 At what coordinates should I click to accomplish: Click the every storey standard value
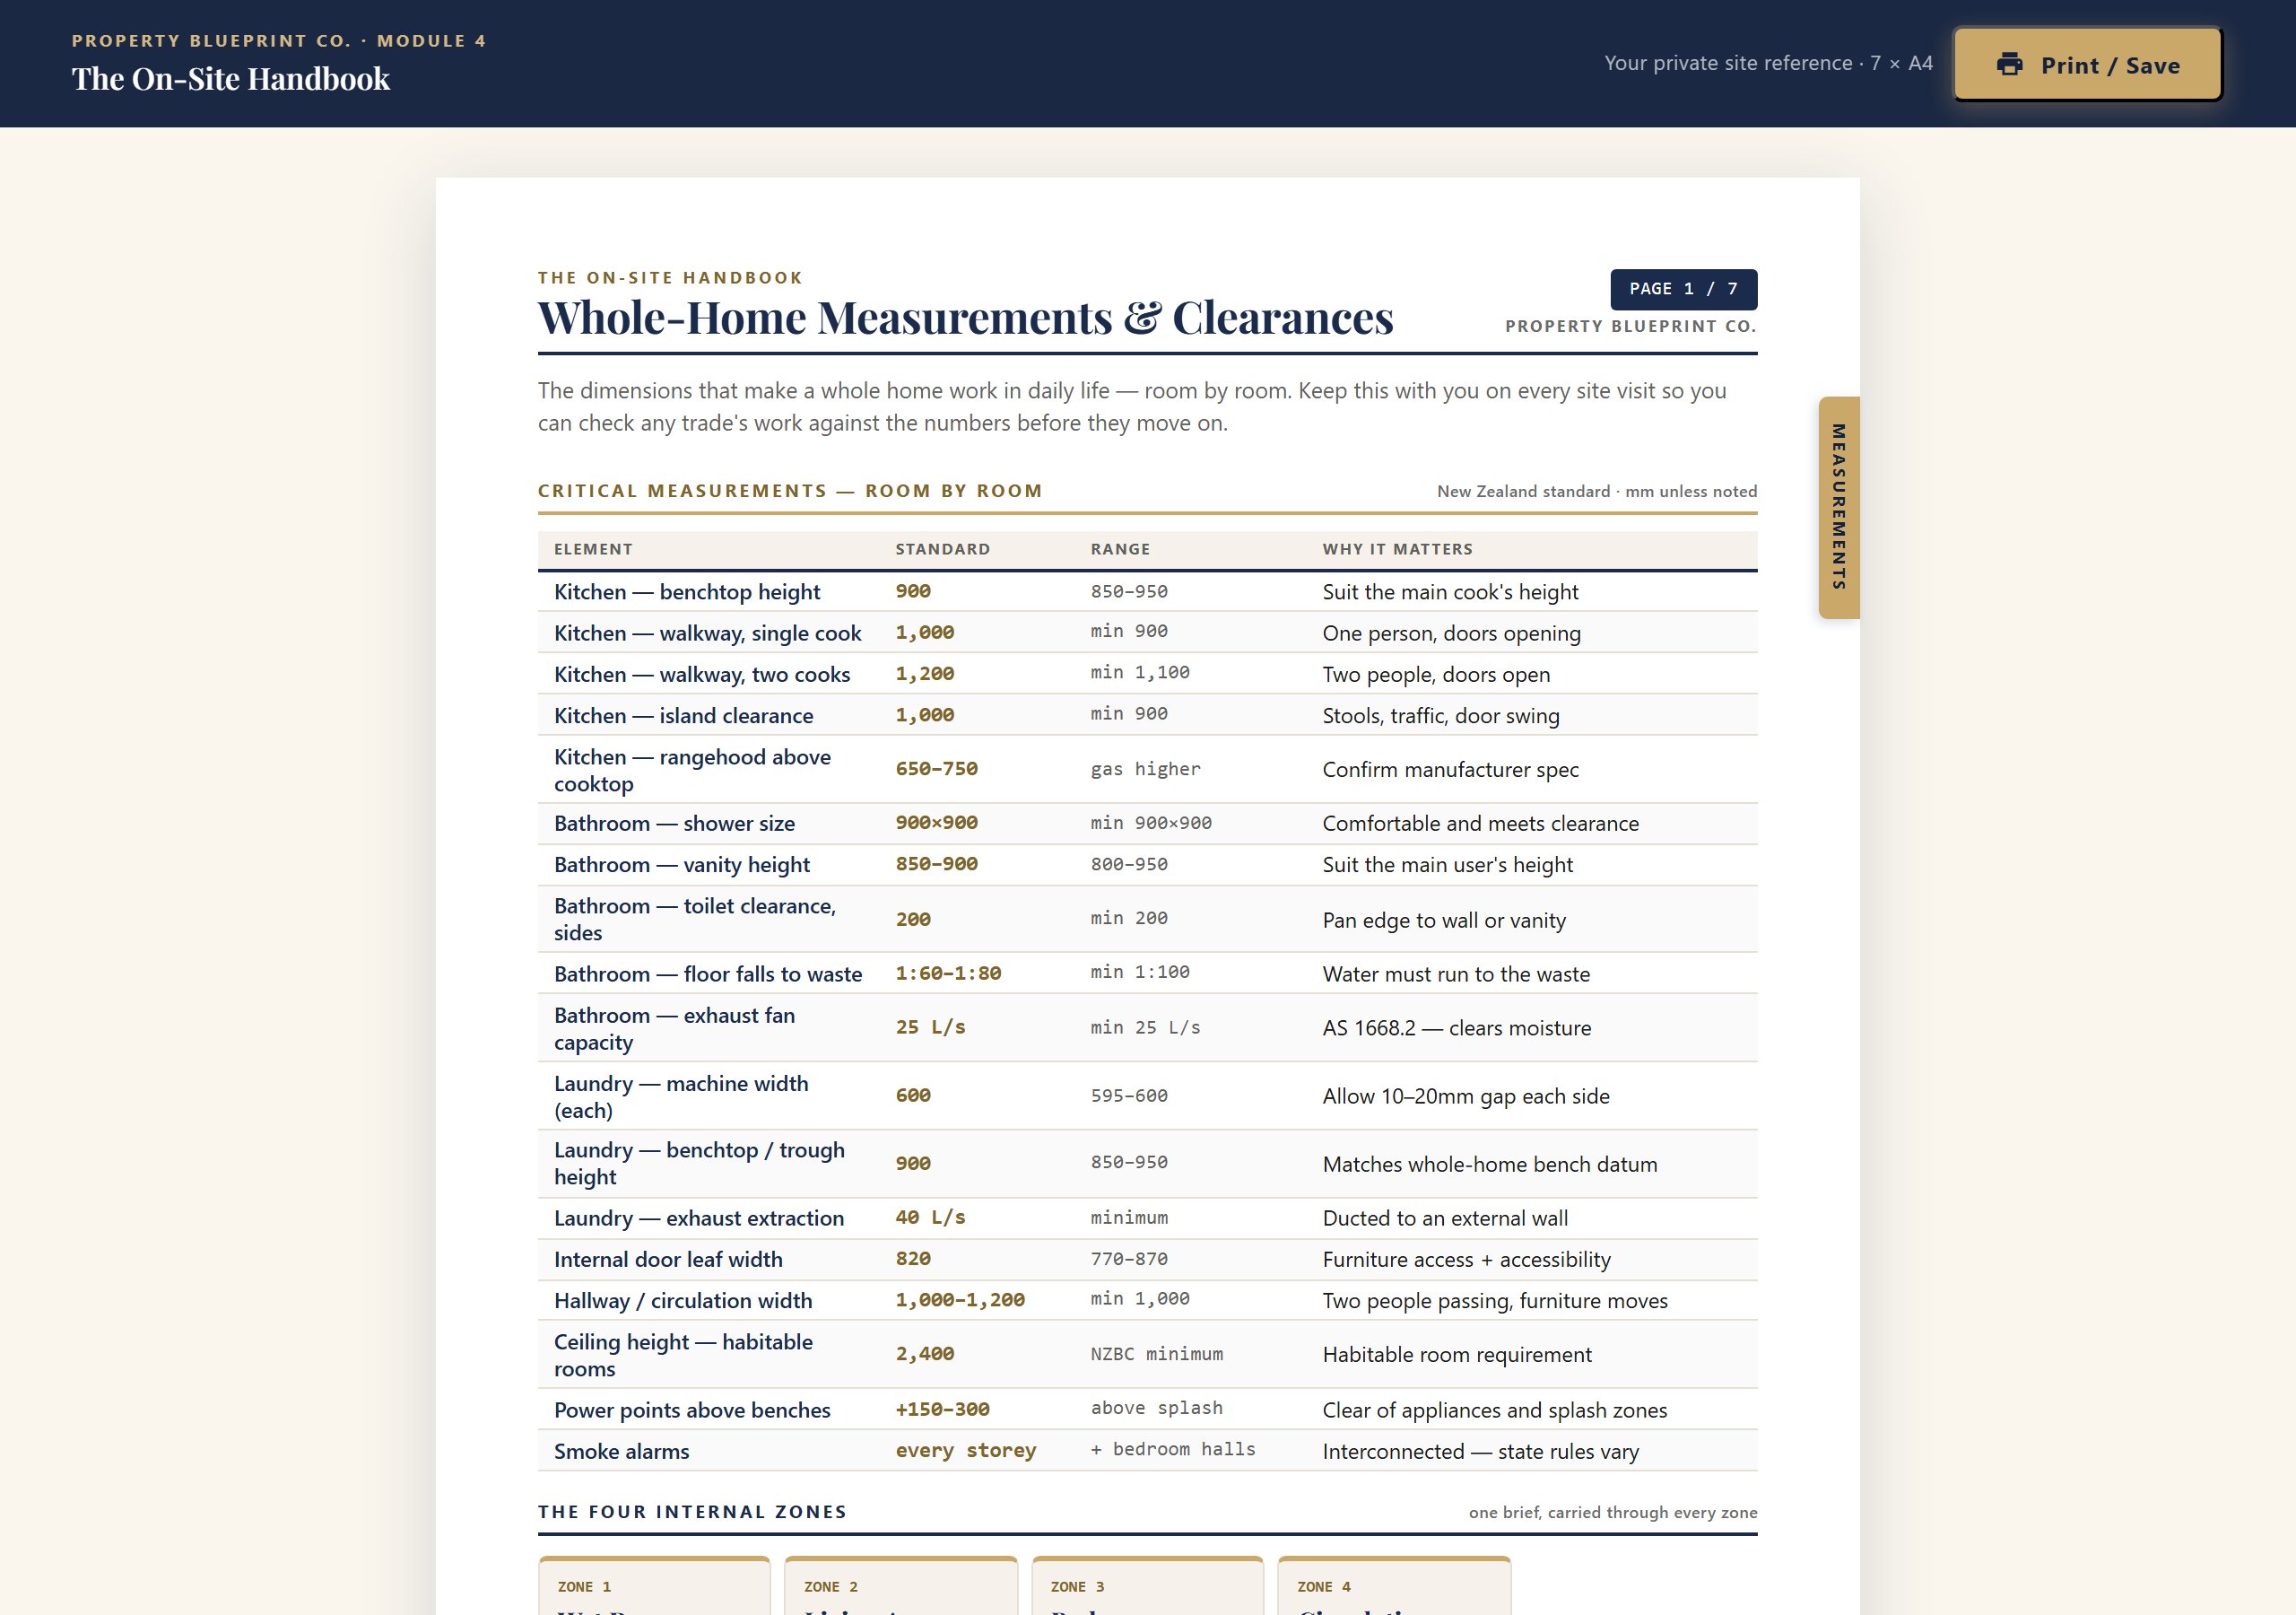click(x=966, y=1451)
